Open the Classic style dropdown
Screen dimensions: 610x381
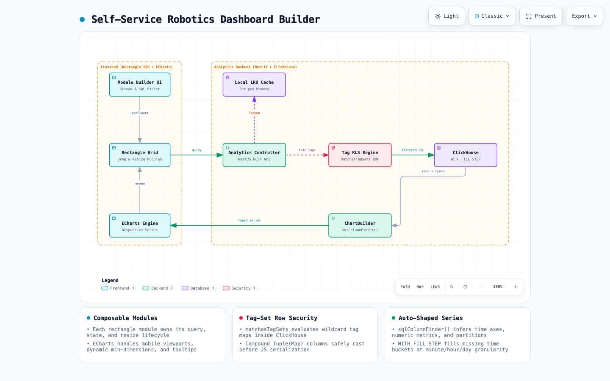pyautogui.click(x=492, y=16)
